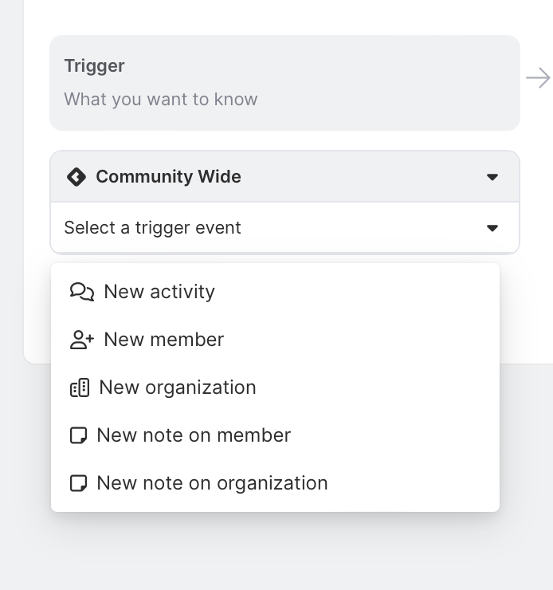
Task: Click the blank white area above the Trigger card
Action: [x=276, y=16]
